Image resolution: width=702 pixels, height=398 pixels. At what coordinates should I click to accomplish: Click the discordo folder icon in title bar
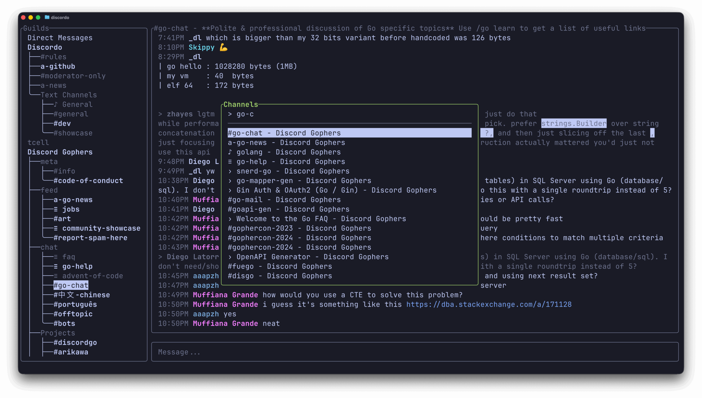(47, 17)
